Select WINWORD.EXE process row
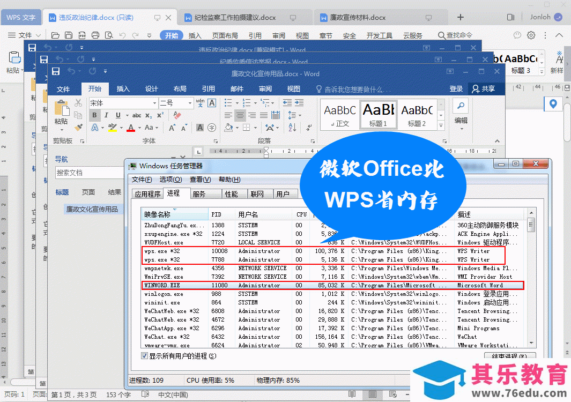Viewport: 571px width, 402px height. coord(332,286)
